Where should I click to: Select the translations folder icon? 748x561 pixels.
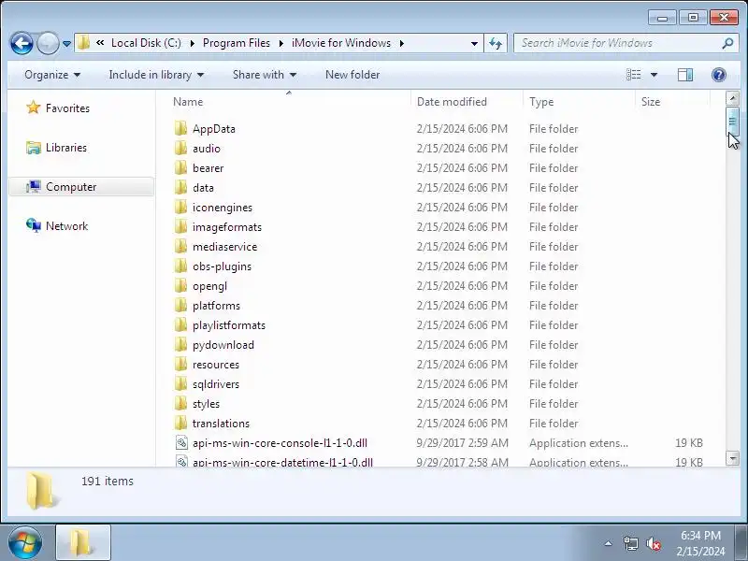coord(180,423)
